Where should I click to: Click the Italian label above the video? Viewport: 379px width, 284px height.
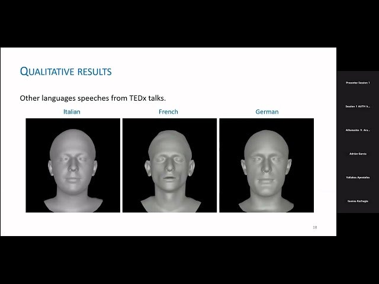click(x=72, y=112)
